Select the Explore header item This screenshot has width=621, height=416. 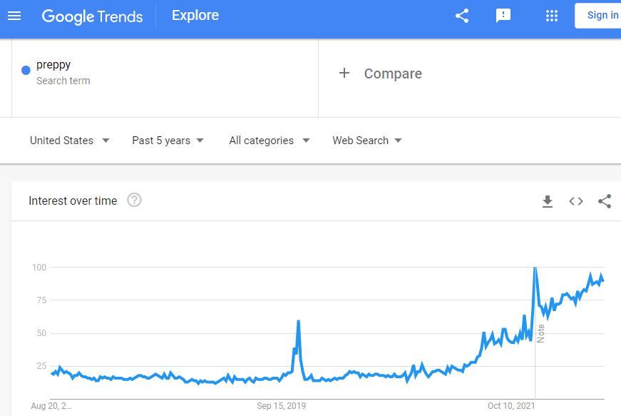[x=195, y=15]
